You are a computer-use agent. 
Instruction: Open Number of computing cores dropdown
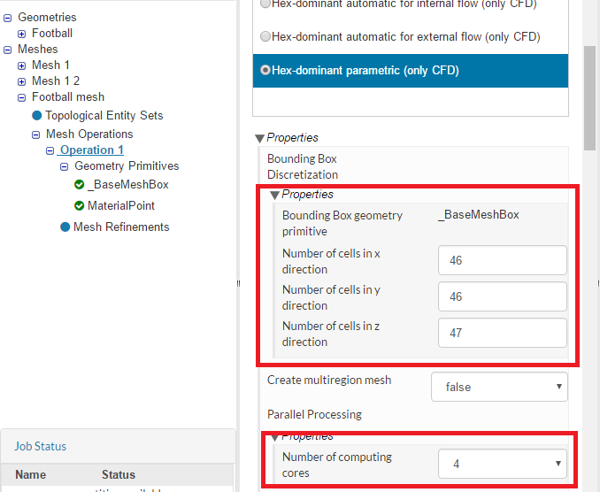coord(502,463)
